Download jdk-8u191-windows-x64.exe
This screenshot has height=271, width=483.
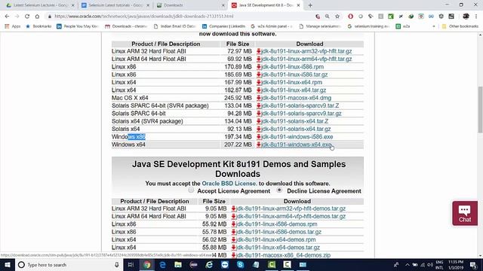click(x=296, y=145)
